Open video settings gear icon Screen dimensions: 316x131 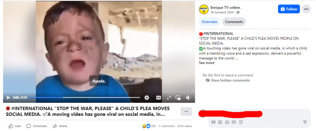click(x=147, y=98)
